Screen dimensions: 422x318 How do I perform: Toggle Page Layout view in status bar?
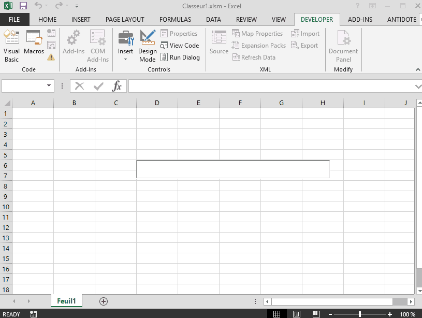point(296,313)
